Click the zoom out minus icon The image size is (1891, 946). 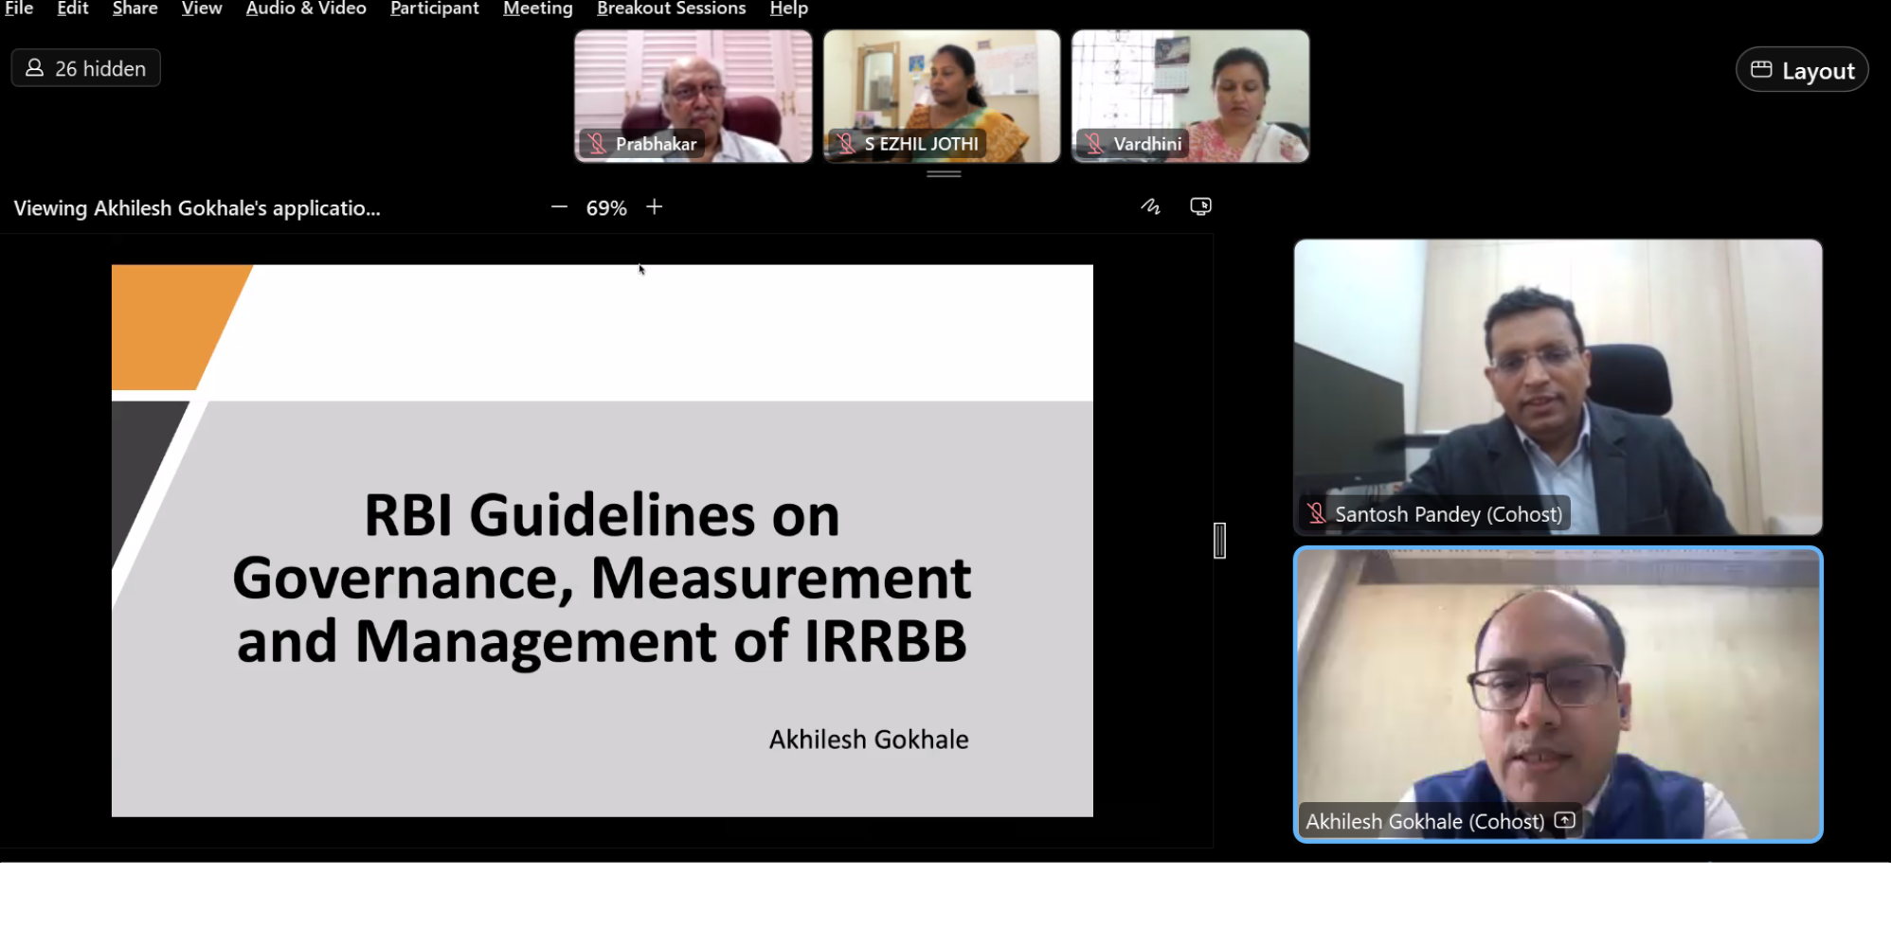[559, 207]
